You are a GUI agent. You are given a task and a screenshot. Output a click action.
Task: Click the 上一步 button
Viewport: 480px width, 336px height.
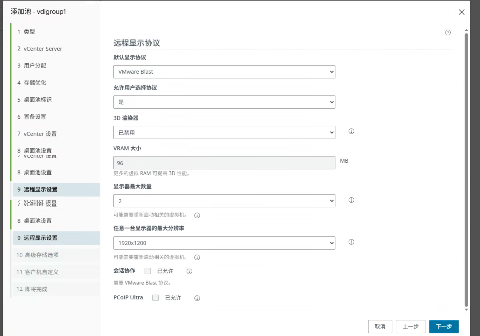click(410, 326)
